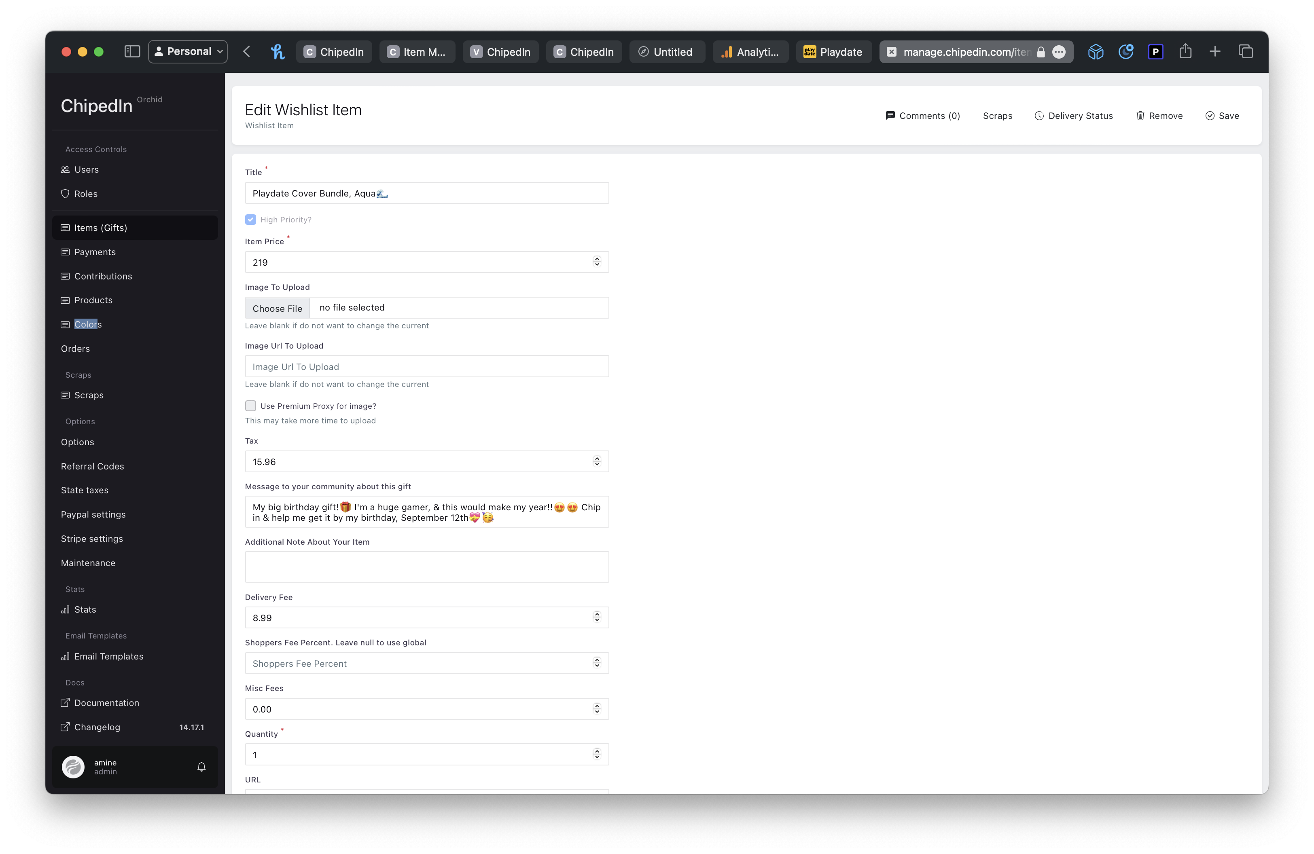The image size is (1314, 854).
Task: Open Delivery Status
Action: click(1073, 116)
